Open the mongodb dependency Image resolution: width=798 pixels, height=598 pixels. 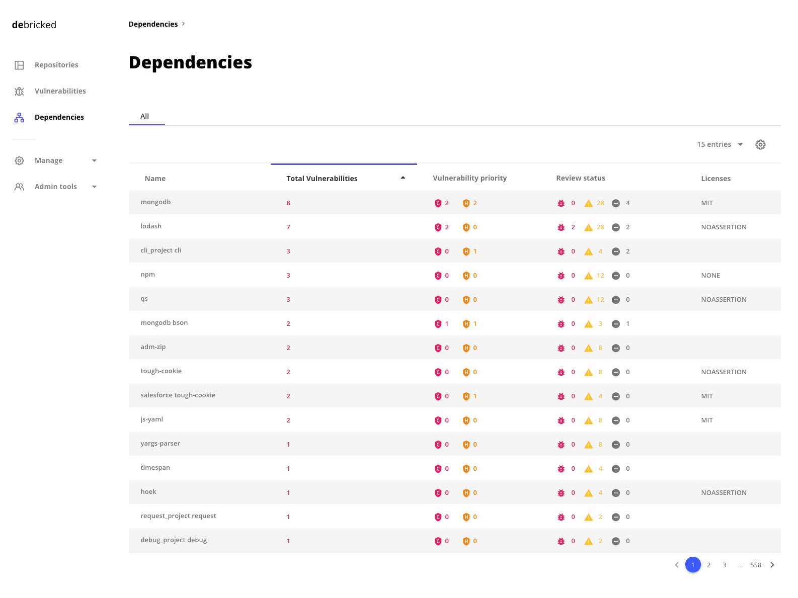click(155, 202)
